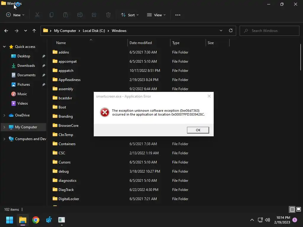
Task: Open the See more ellipsis menu
Action: 178,15
